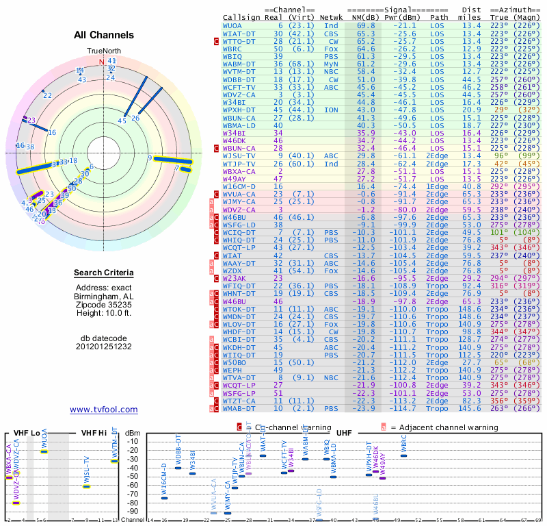Select the WSFG-LP callsign in the table

[239, 394]
